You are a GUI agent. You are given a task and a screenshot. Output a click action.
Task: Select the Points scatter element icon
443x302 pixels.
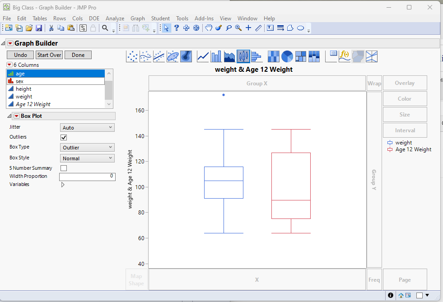132,56
